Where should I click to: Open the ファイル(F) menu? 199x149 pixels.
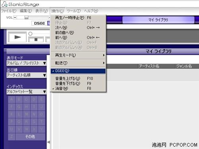[9, 11]
